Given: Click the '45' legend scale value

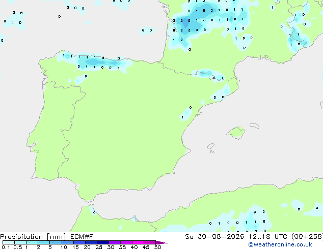Looking at the screenshot, I should point(146,247).
